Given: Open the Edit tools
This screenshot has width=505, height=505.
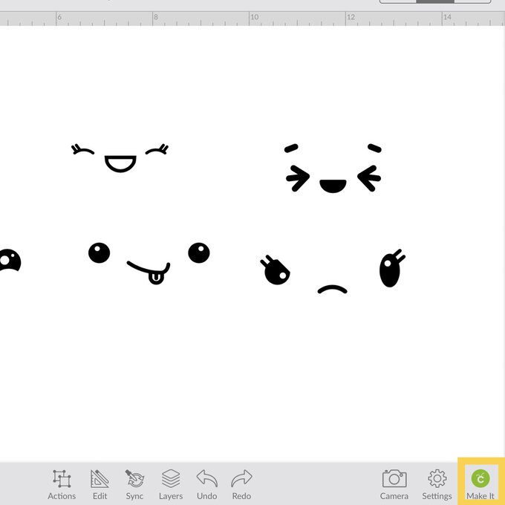Looking at the screenshot, I should 100,483.
